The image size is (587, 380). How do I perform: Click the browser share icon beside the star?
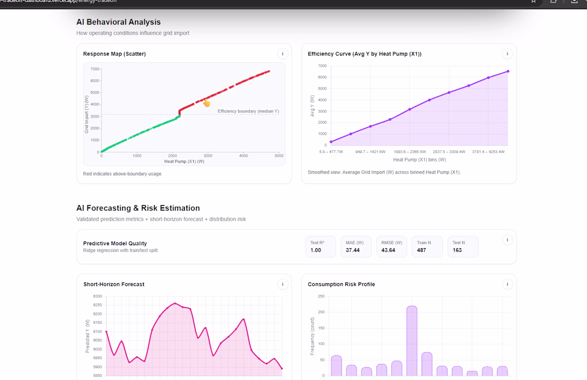coord(553,2)
